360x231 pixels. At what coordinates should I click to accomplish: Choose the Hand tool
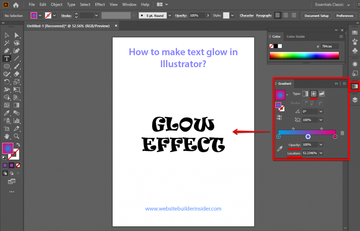click(x=7, y=136)
